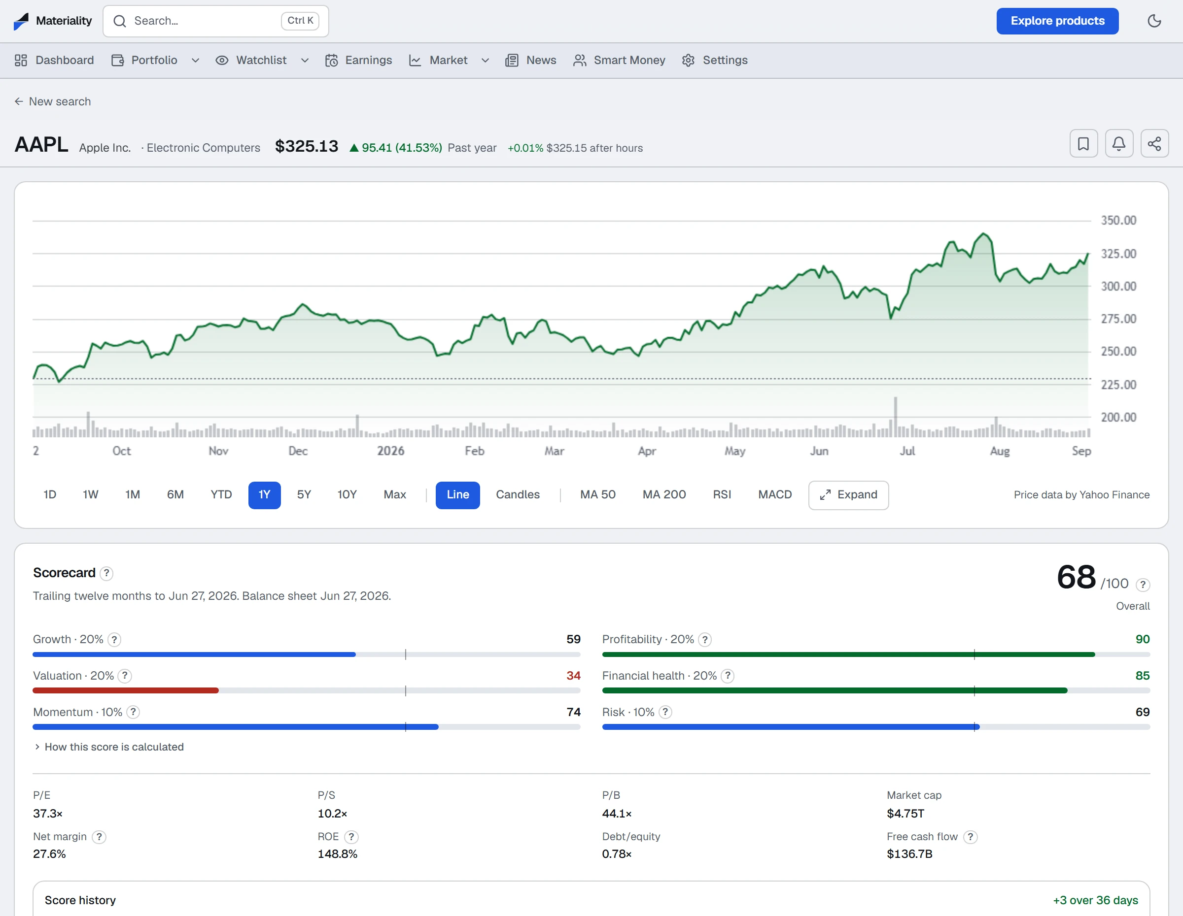This screenshot has height=916, width=1183.
Task: Click the green Profitability score bar
Action: 848,654
